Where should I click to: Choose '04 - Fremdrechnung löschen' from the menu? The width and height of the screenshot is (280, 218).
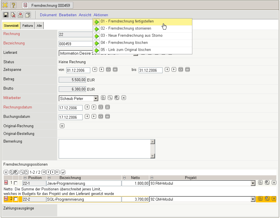point(124,43)
